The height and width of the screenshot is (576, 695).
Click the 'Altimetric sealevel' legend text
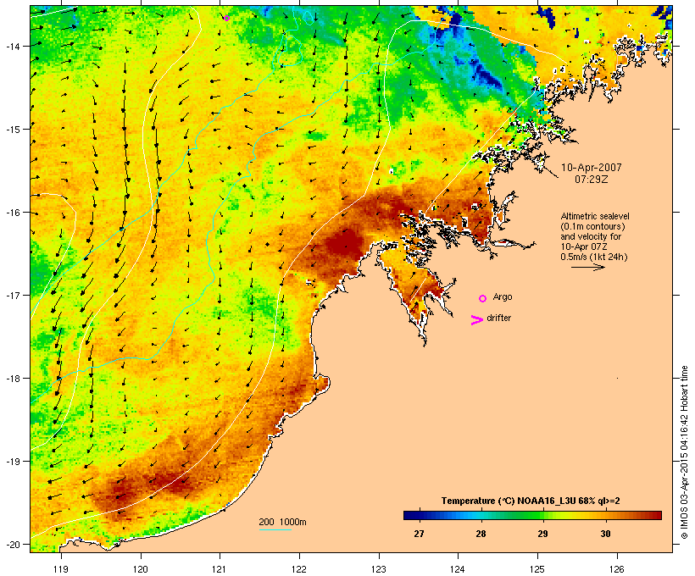[595, 216]
